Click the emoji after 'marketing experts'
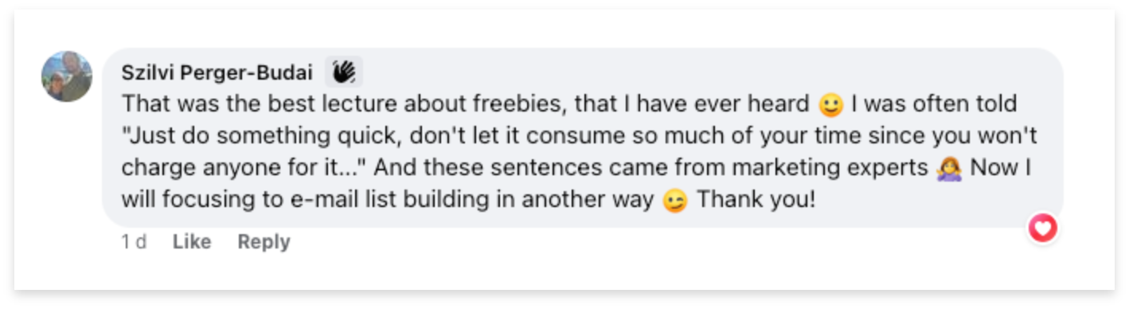 coord(951,169)
